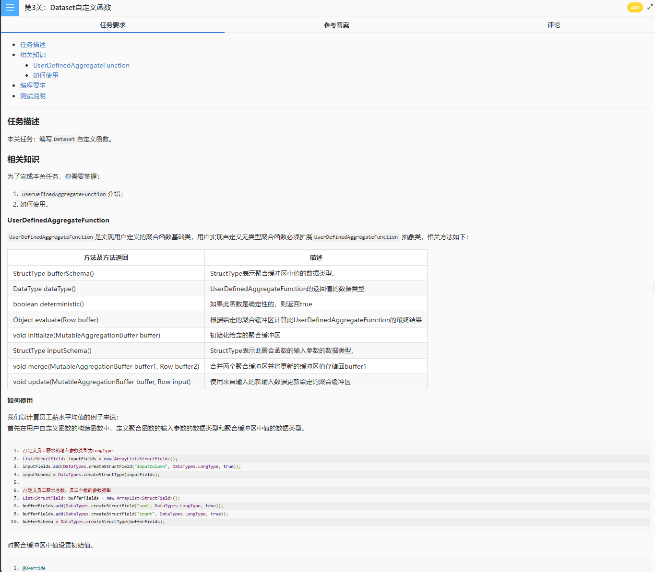
Task: Click the bufferSchema code line numbered 10
Action: 93,522
